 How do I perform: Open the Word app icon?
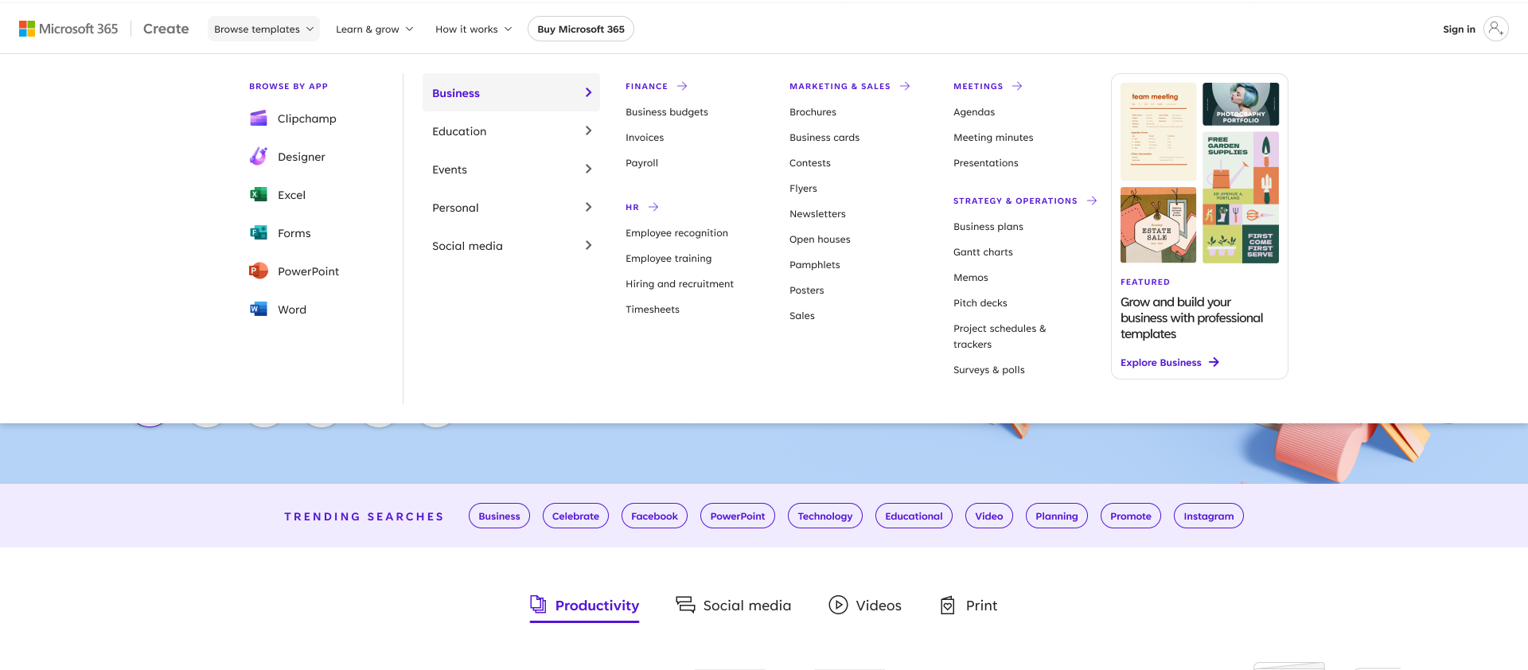(259, 310)
